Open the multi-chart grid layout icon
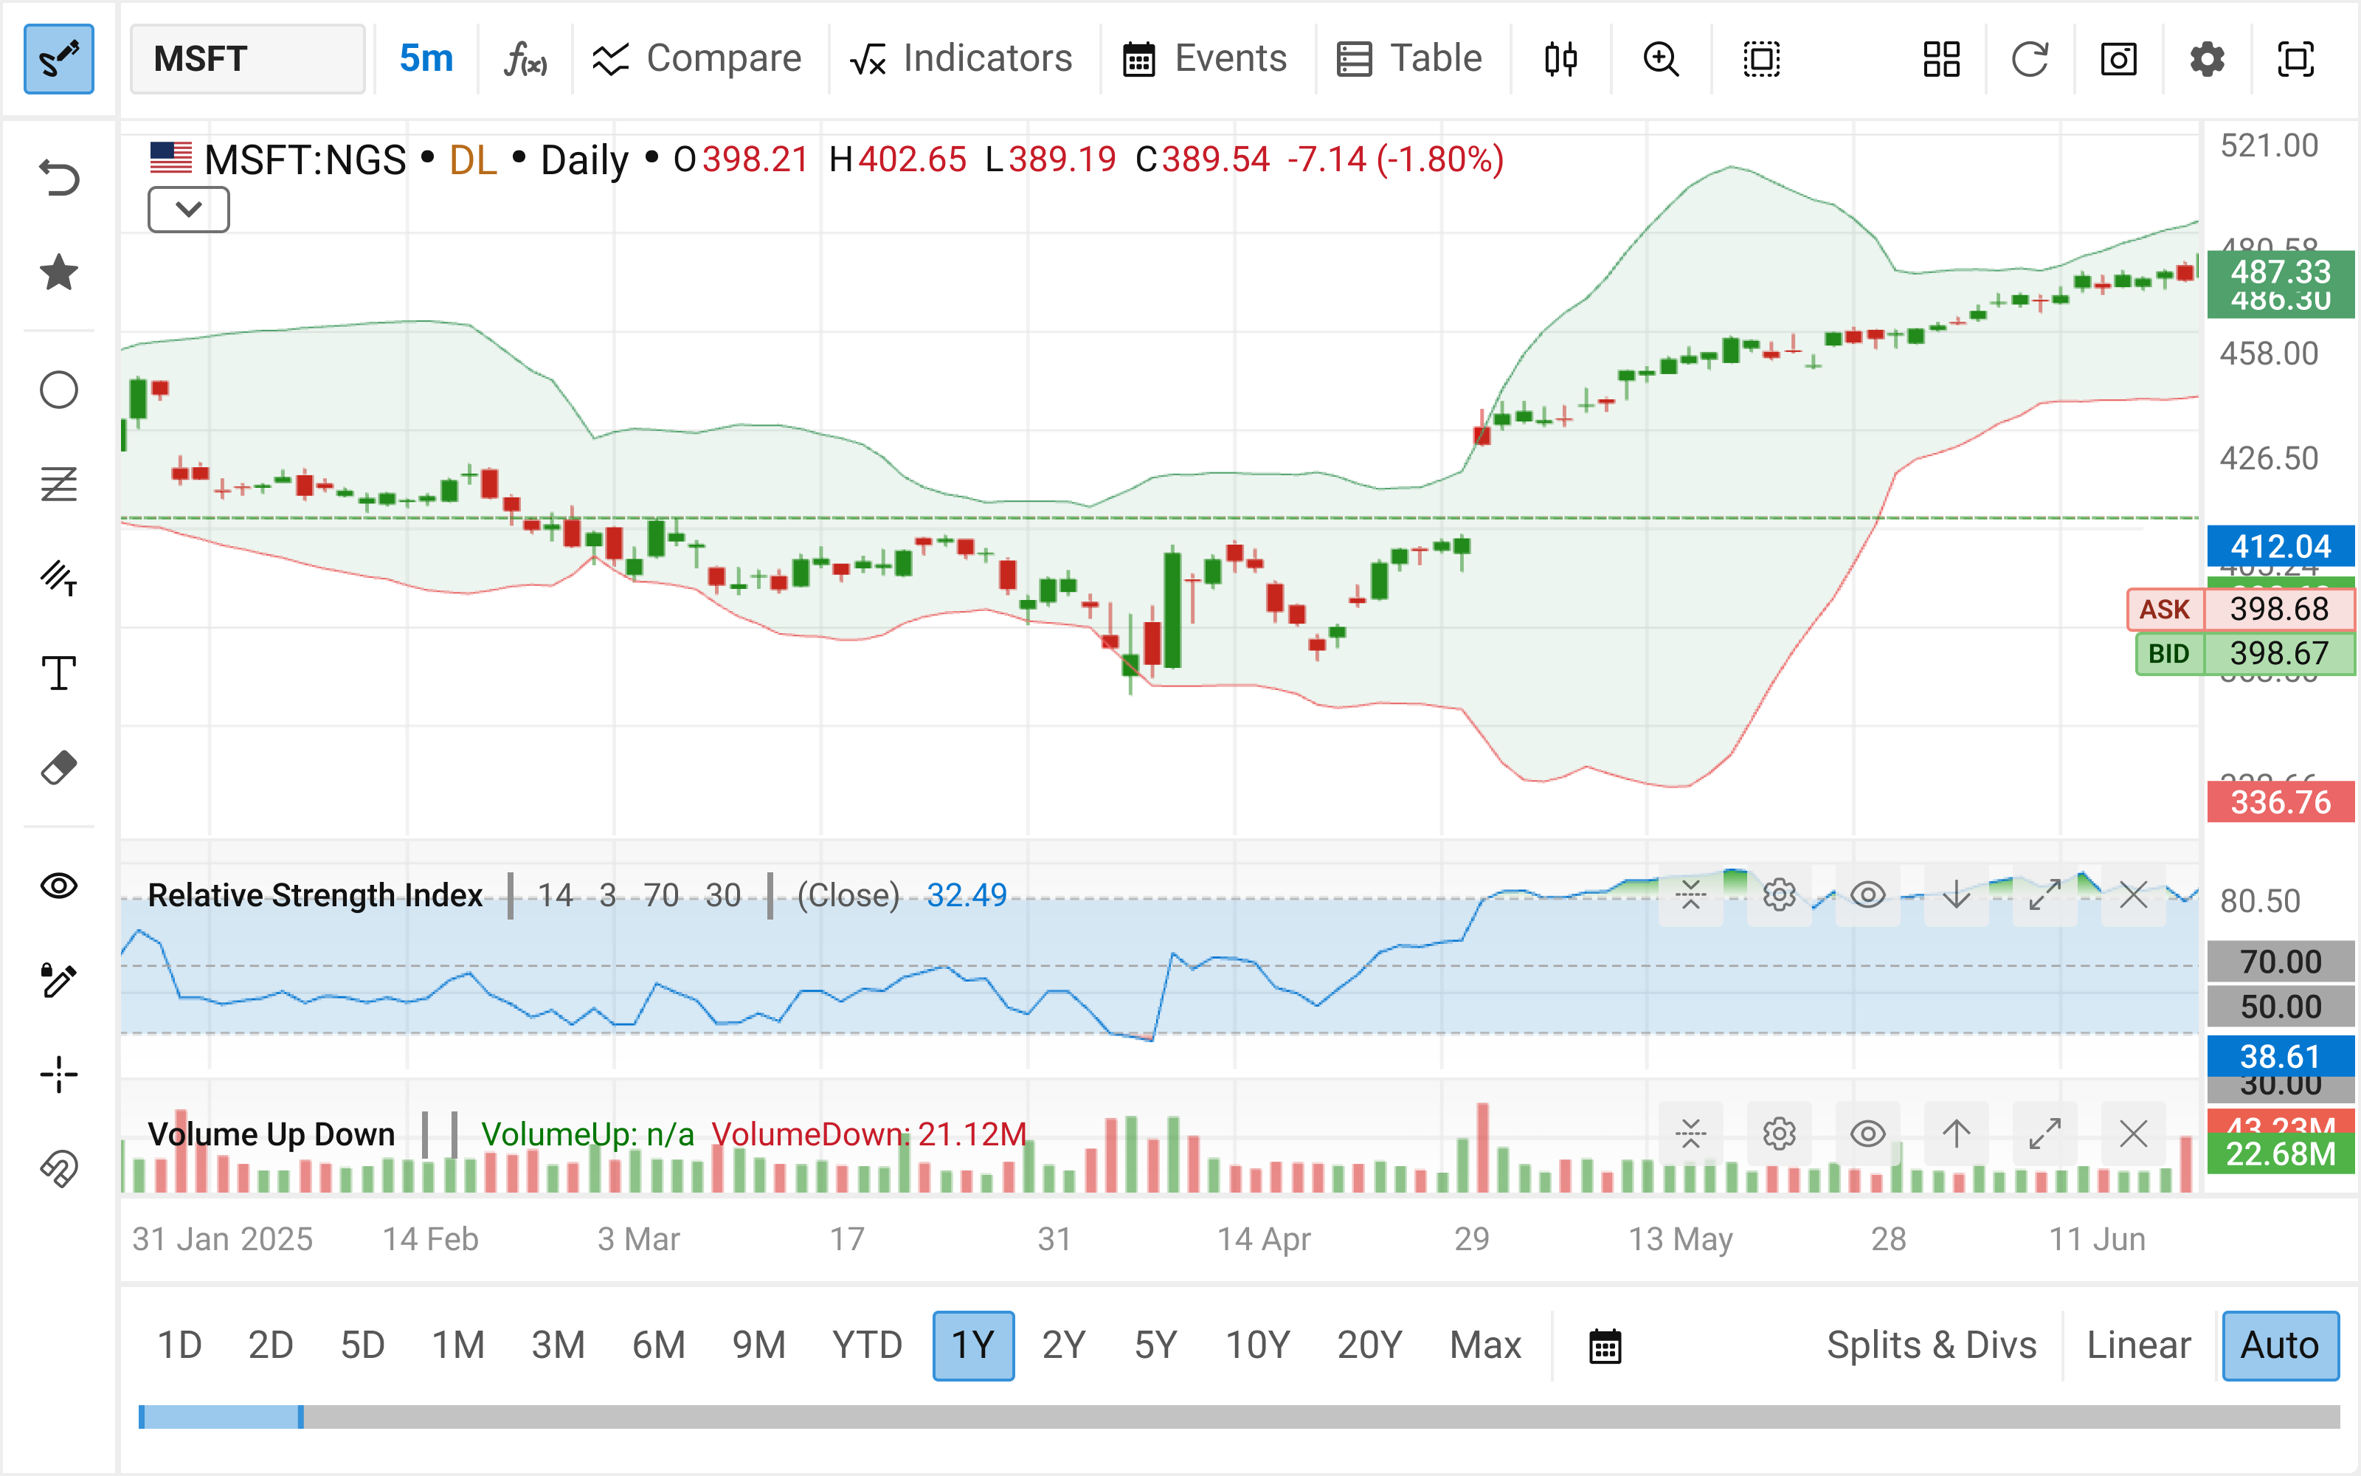The width and height of the screenshot is (2361, 1476). [x=1941, y=58]
